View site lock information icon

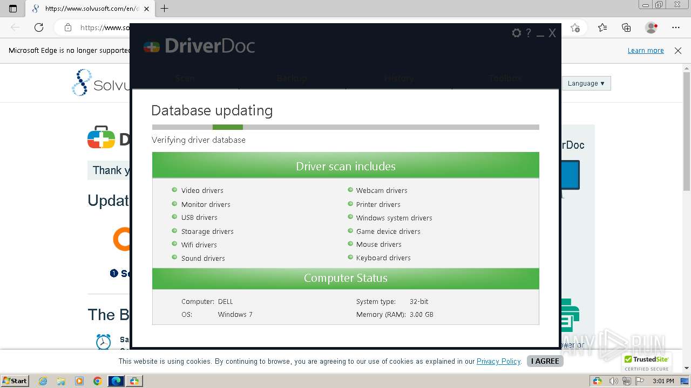coord(68,27)
